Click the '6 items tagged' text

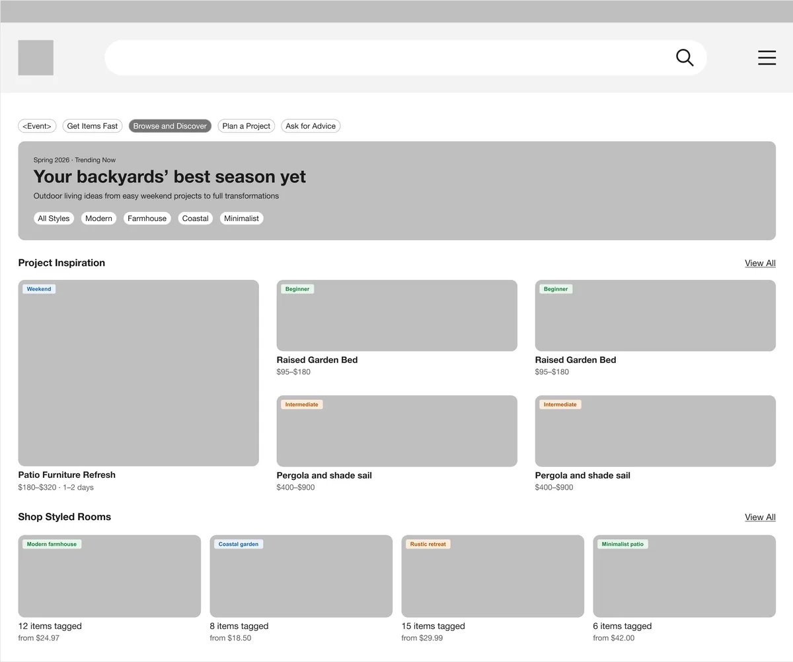(623, 626)
